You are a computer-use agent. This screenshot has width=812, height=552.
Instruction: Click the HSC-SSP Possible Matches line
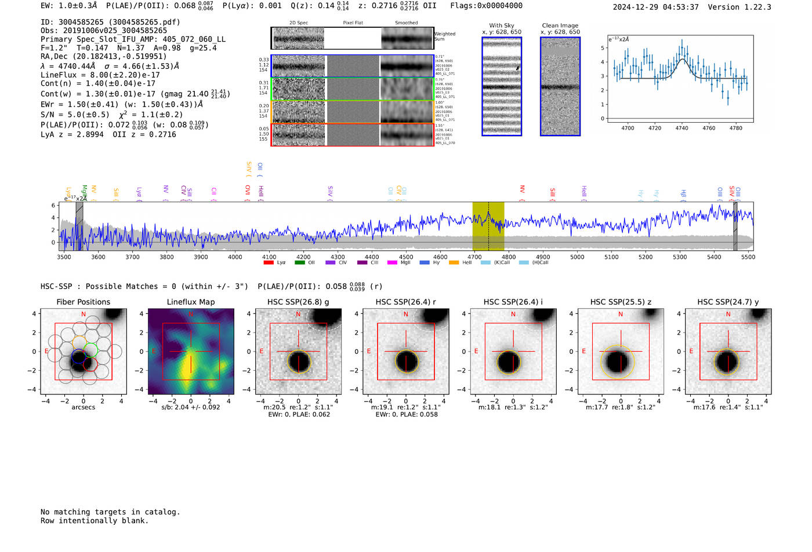211,286
